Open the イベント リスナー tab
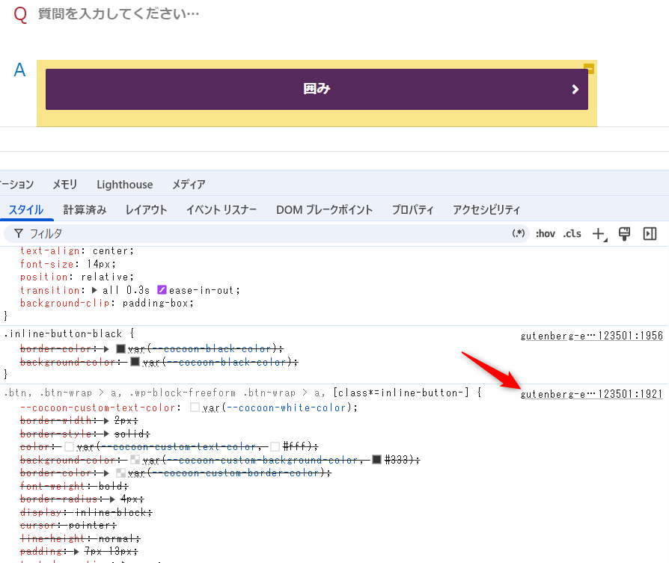This screenshot has height=563, width=669. click(x=221, y=210)
